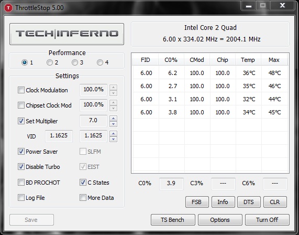Click the grayed EIST checkbox
Image resolution: width=299 pixels, height=235 pixels.
point(83,167)
